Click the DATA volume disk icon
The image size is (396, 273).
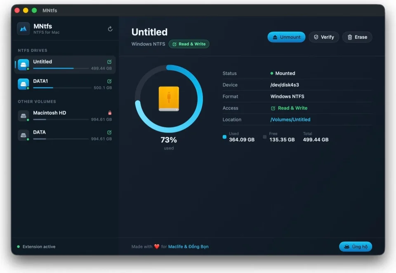[24, 135]
